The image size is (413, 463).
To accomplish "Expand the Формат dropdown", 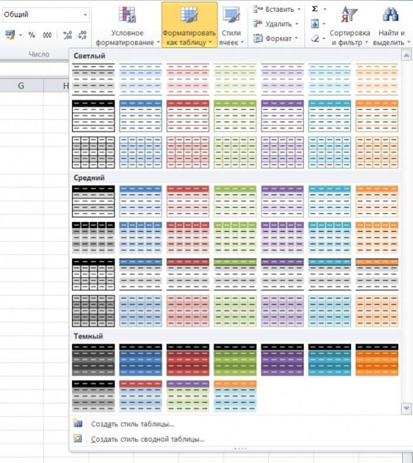I will (x=296, y=38).
